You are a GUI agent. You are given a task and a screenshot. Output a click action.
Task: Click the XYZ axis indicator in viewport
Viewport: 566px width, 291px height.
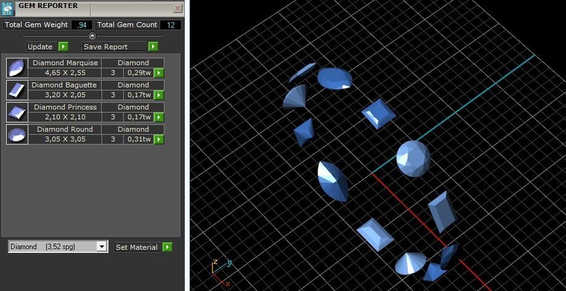[x=220, y=273]
